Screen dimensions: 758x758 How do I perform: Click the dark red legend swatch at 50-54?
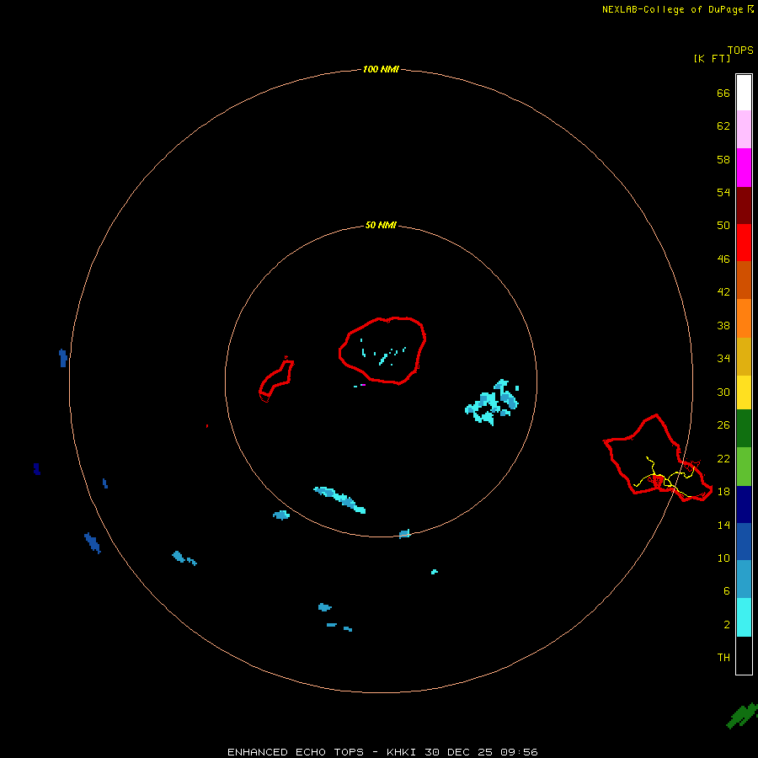[744, 205]
